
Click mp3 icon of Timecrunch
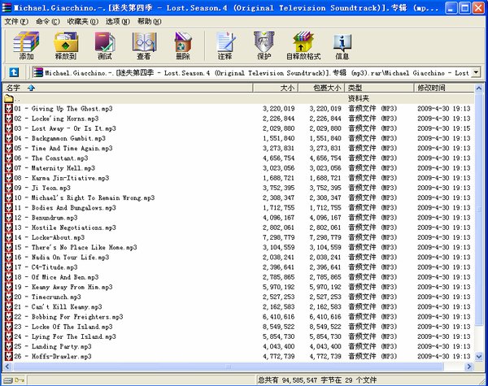click(9, 297)
